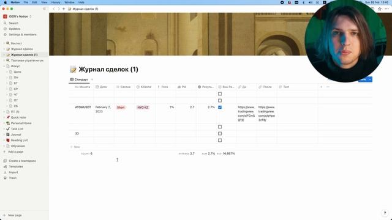Expand the Reading List page toggle

tap(4, 140)
